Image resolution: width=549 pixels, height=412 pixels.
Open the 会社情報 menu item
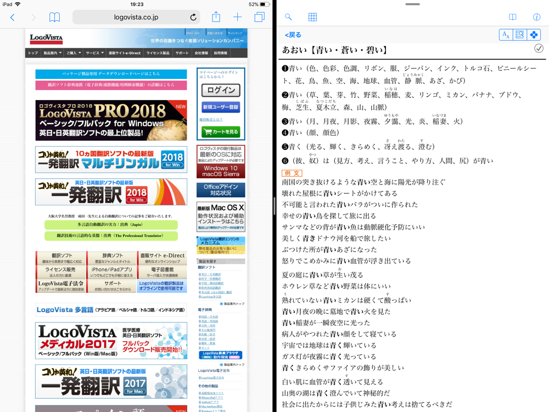(x=201, y=53)
